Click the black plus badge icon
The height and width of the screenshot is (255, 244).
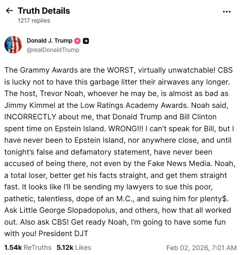pos(86,41)
